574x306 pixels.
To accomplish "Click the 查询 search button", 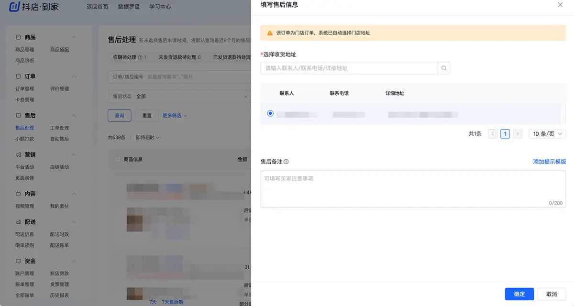I will click(x=120, y=116).
